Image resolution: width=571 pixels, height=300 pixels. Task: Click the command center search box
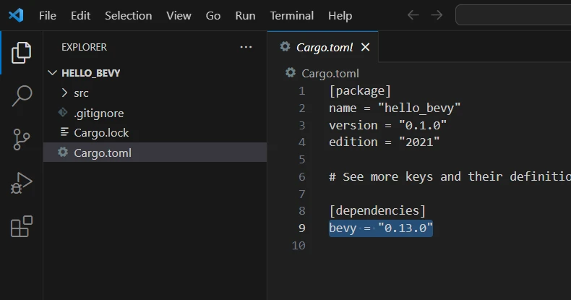[513, 15]
